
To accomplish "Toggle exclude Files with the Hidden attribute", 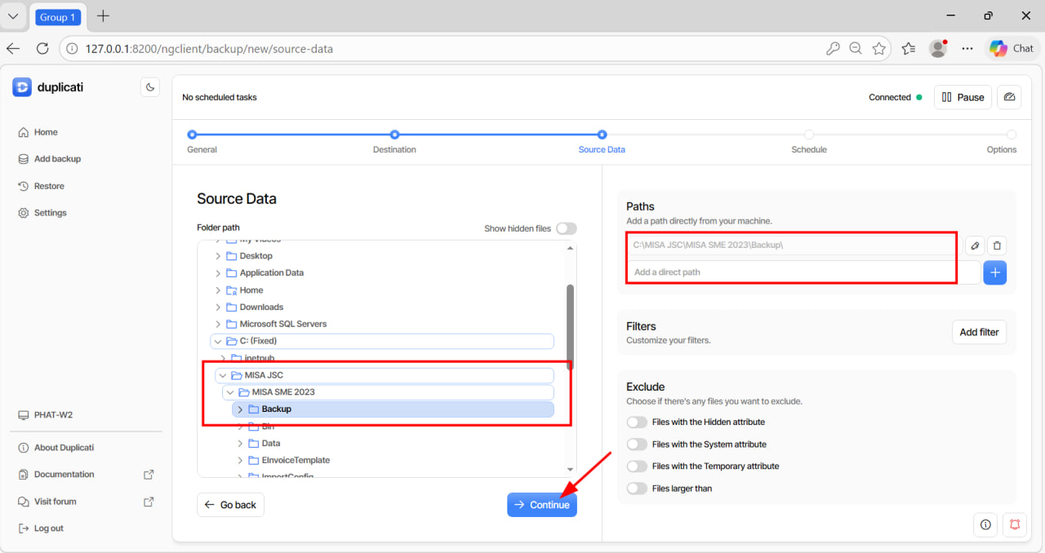I will tap(637, 422).
